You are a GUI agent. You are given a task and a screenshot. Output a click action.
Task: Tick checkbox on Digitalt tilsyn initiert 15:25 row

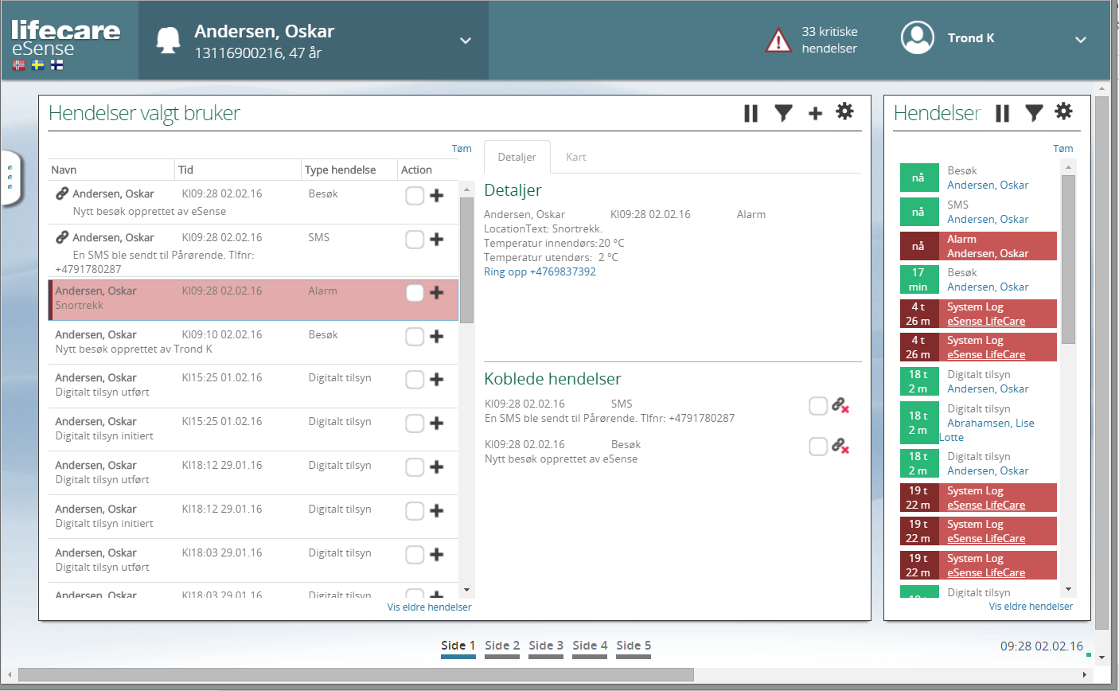(415, 423)
